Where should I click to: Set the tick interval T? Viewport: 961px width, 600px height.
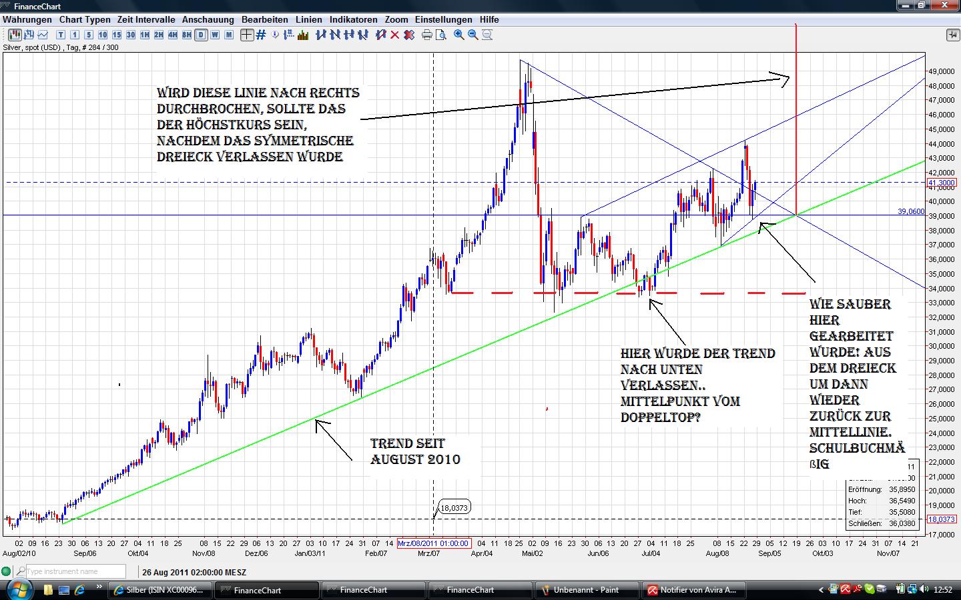click(x=61, y=35)
